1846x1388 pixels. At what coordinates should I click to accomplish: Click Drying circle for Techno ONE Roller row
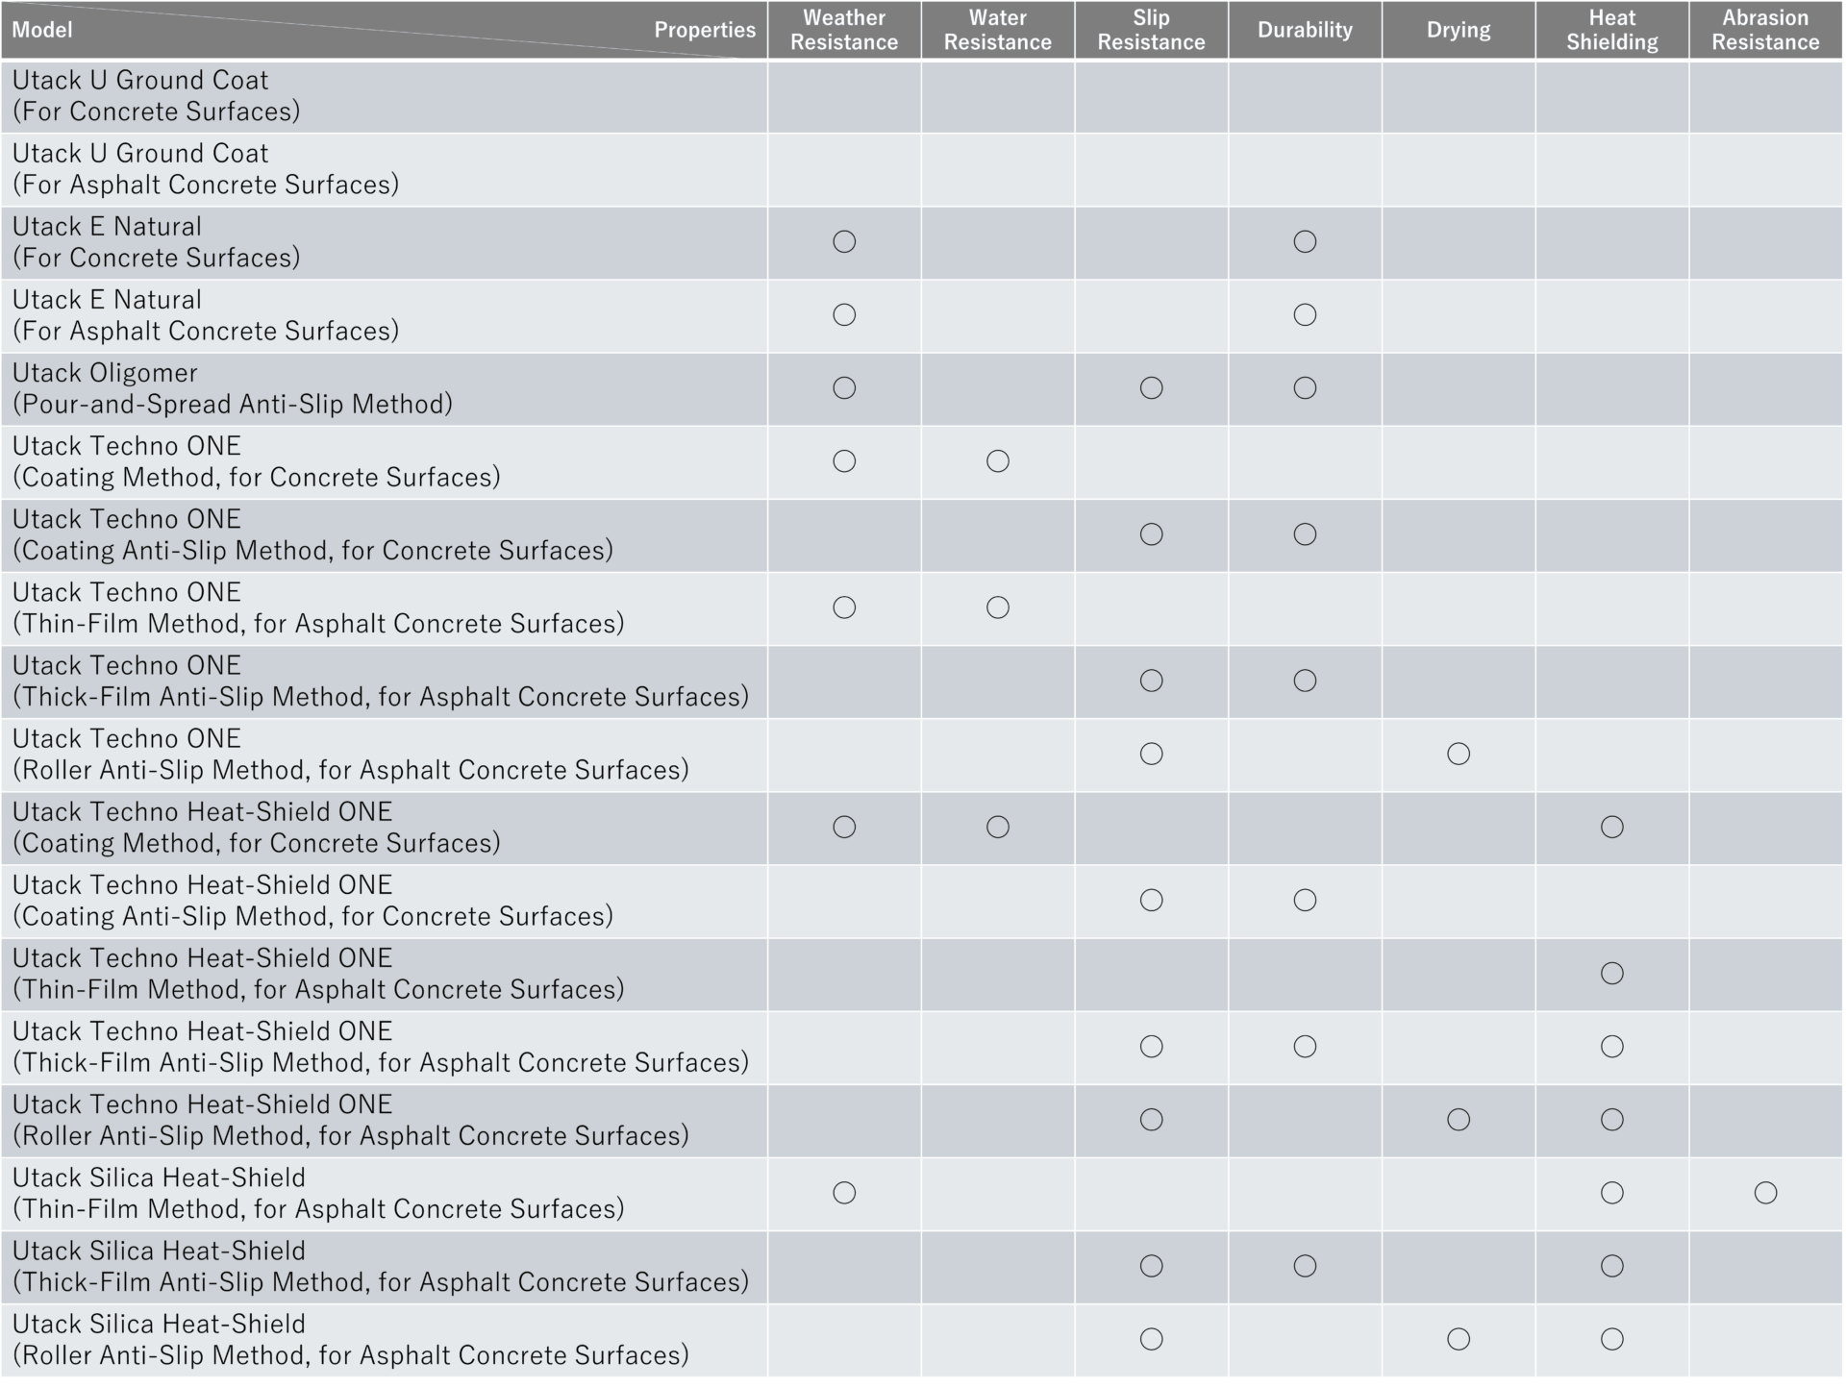pos(1459,754)
